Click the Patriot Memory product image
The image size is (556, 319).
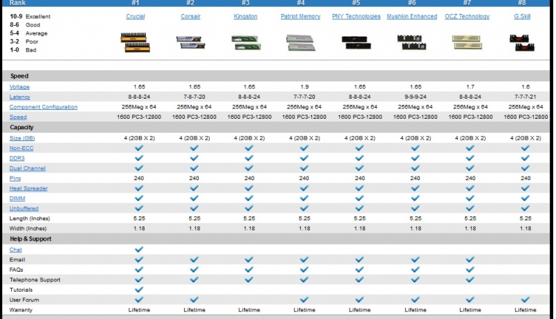click(x=300, y=42)
